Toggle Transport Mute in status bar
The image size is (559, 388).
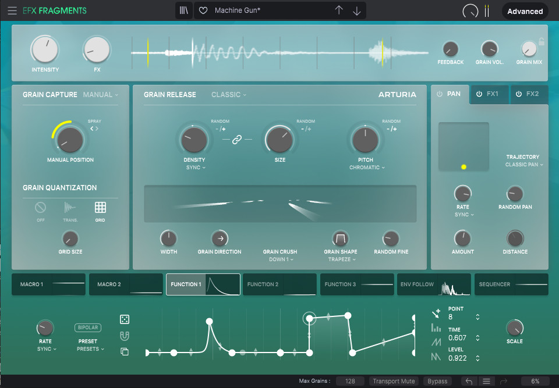(394, 381)
